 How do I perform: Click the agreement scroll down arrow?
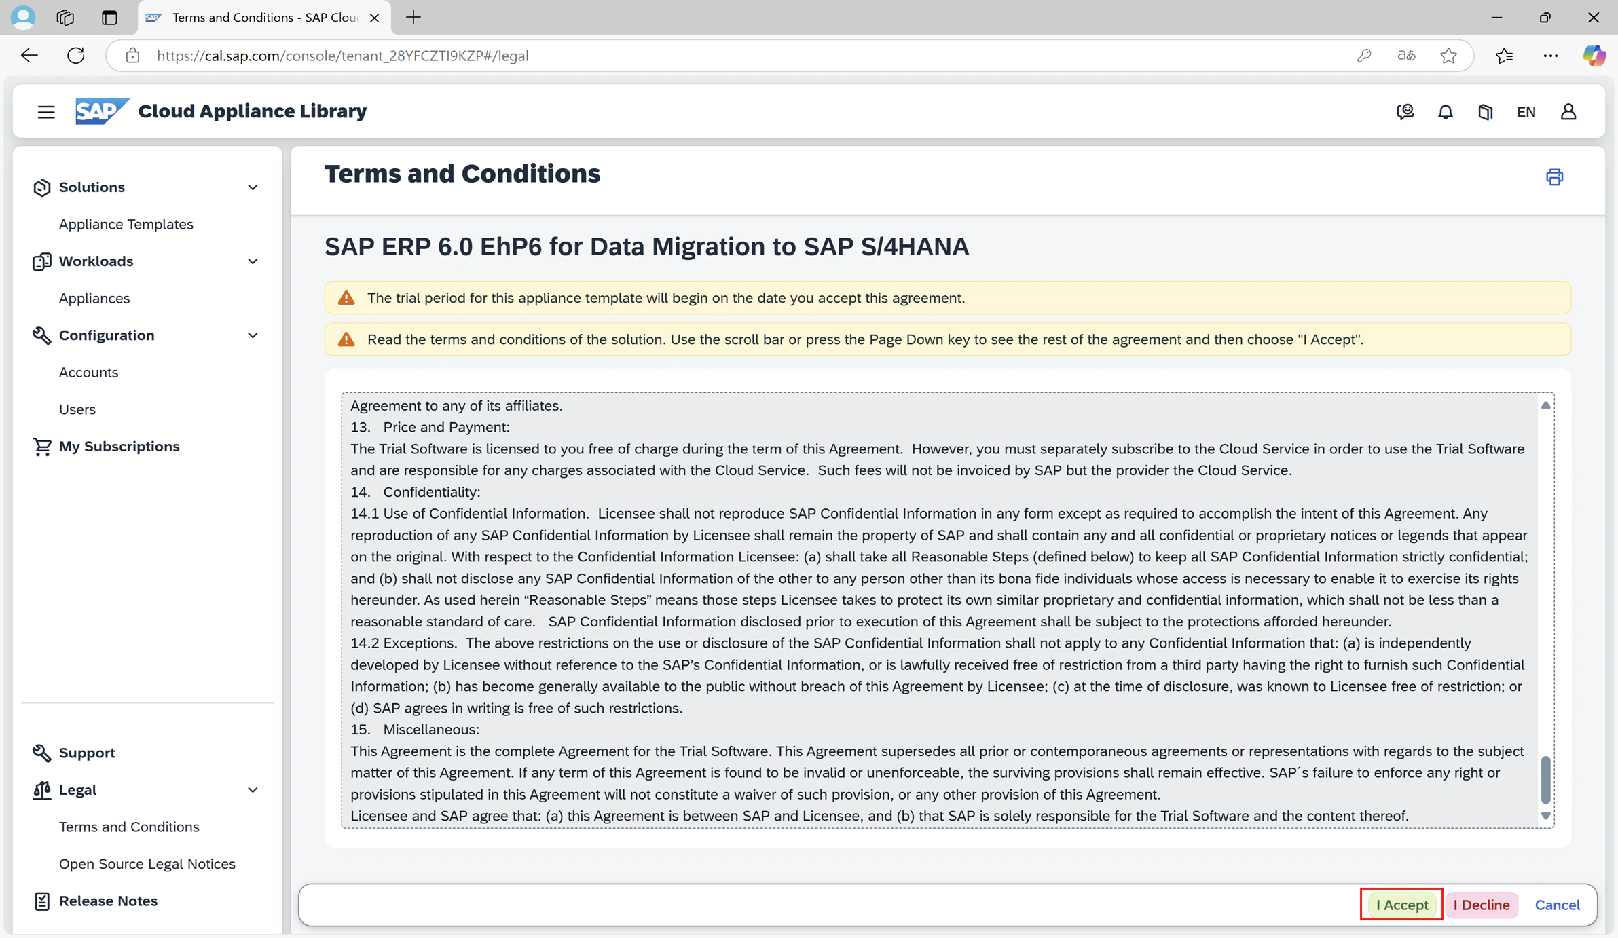tap(1546, 816)
